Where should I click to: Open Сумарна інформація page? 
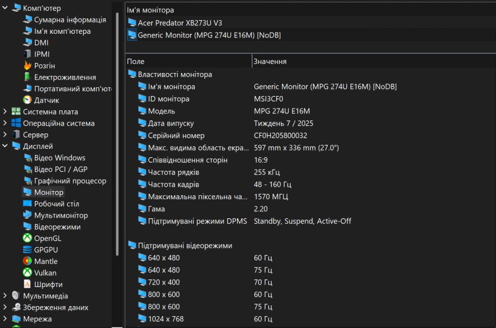pos(70,20)
